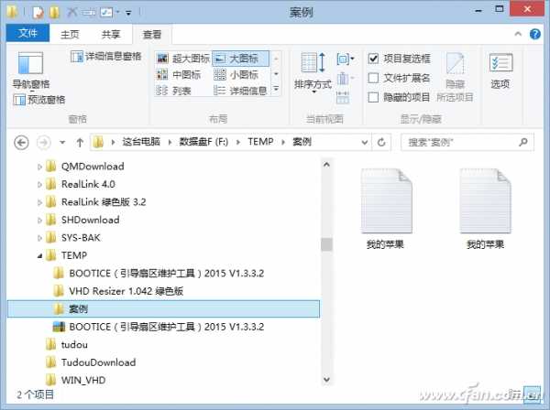Enable Hidden items (隐藏的项目) checkbox
Viewport: 550px width, 410px height.
tap(373, 97)
